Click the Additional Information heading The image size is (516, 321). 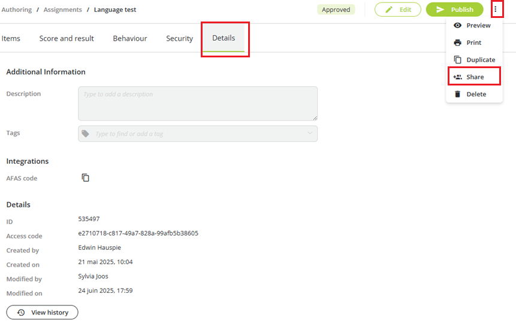[x=46, y=72]
